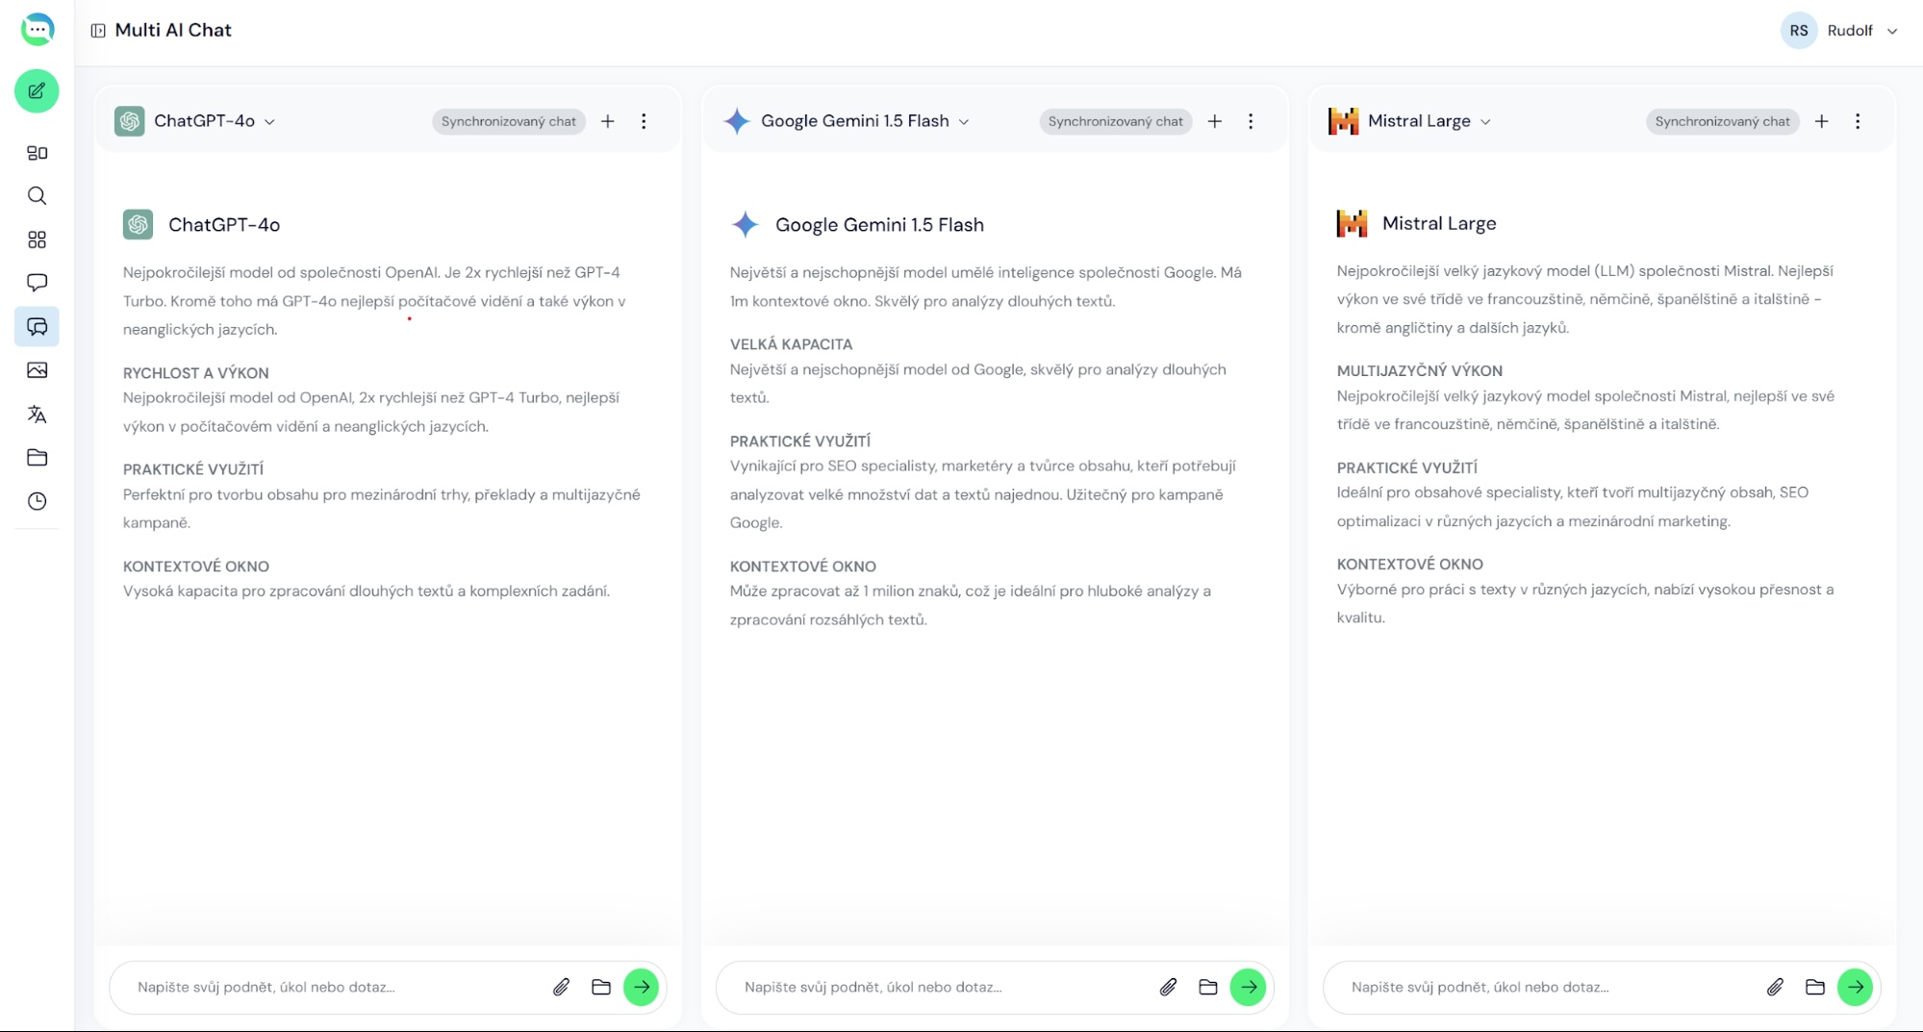The image size is (1923, 1032).
Task: Attach file with paperclip in ChatGPT-4o input
Action: click(562, 987)
